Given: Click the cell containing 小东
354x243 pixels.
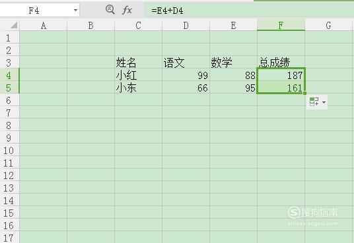Looking at the screenshot, I should [x=139, y=88].
